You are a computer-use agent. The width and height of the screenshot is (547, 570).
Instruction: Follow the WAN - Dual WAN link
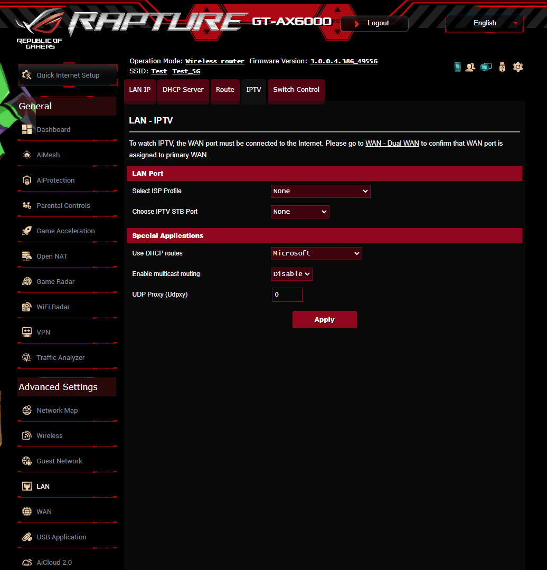coord(392,144)
